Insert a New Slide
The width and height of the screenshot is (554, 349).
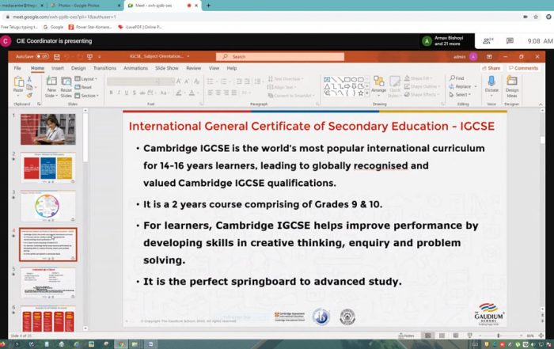[51, 86]
